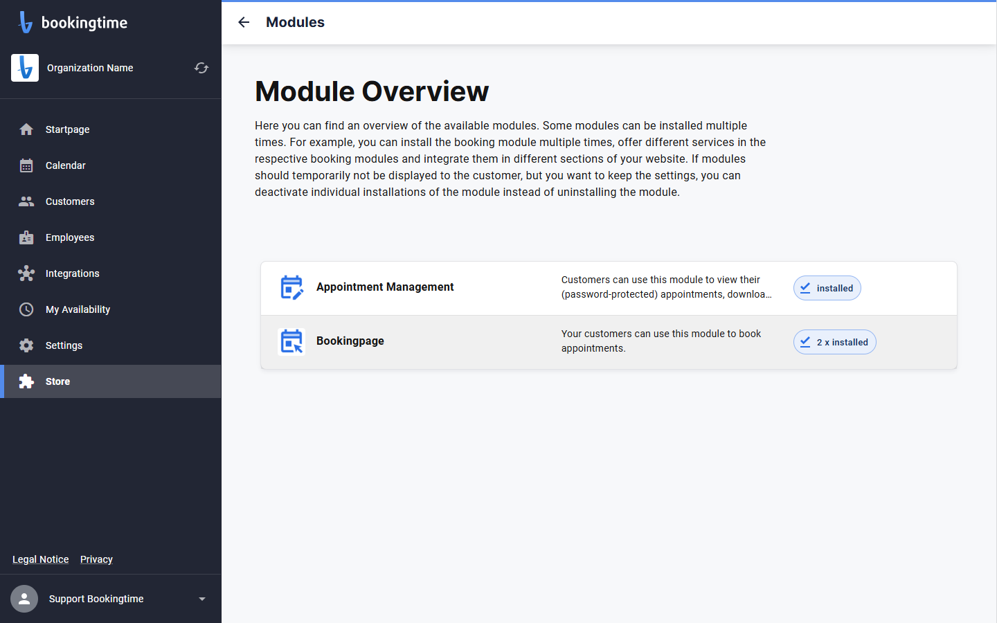The height and width of the screenshot is (623, 997).
Task: Click the Calendar icon in sidebar
Action: [26, 165]
